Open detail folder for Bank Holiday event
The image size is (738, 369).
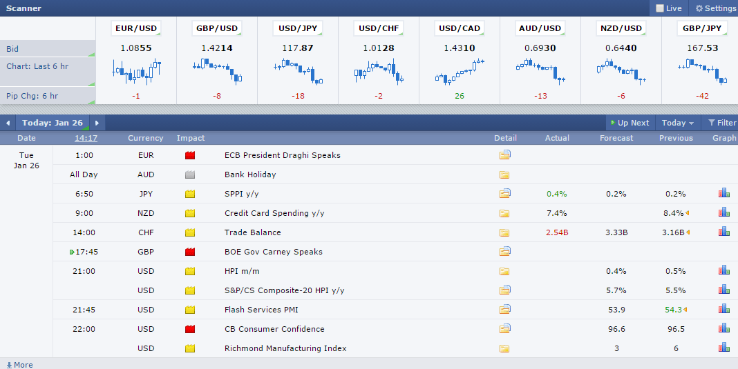click(504, 174)
